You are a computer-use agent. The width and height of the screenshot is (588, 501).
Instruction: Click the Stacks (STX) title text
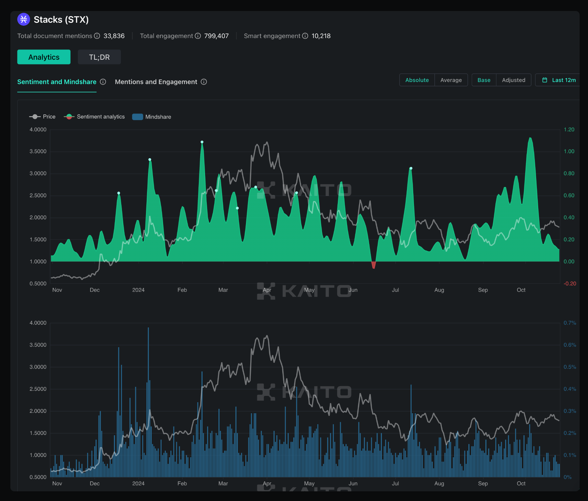61,20
